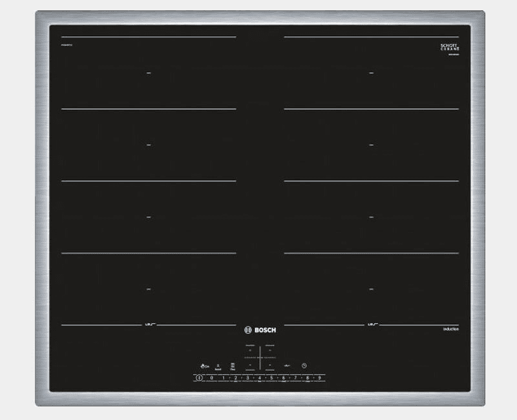Set power level 0 on slider

pyautogui.click(x=212, y=378)
